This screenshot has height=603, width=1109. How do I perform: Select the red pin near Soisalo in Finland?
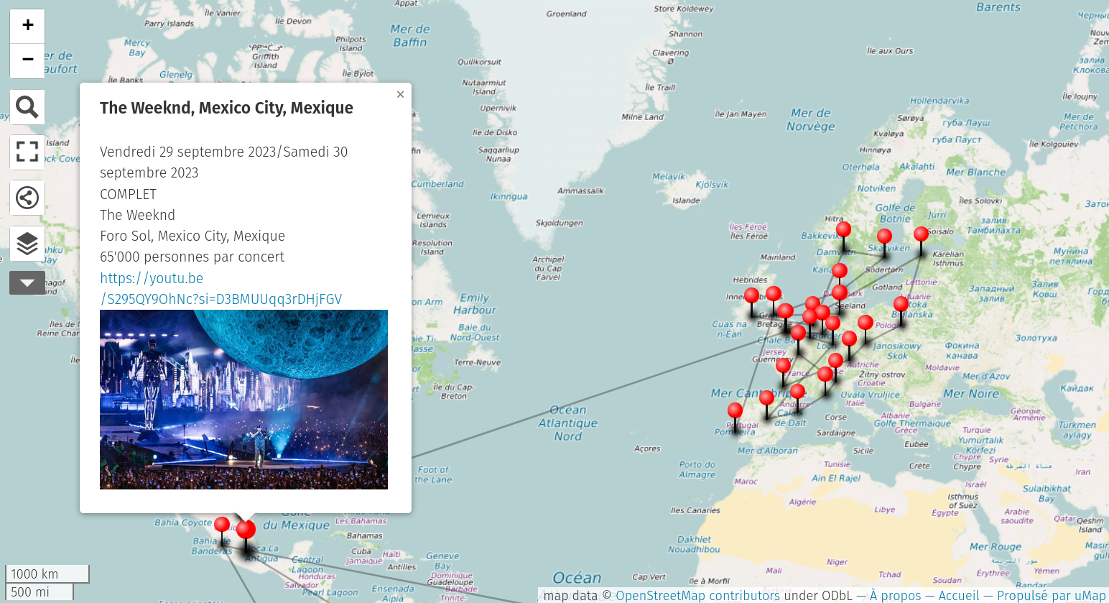(x=921, y=234)
